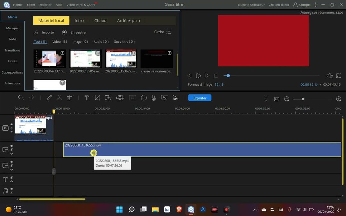
Task: Open Chat en direct
Action: 279,4
